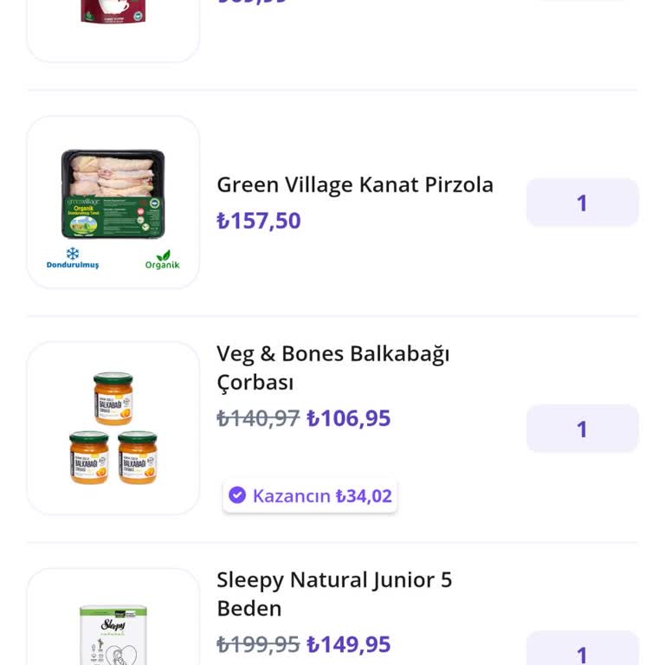The height and width of the screenshot is (665, 665).
Task: Click the Kazancın ₺34,02 savings badge
Action: click(310, 496)
